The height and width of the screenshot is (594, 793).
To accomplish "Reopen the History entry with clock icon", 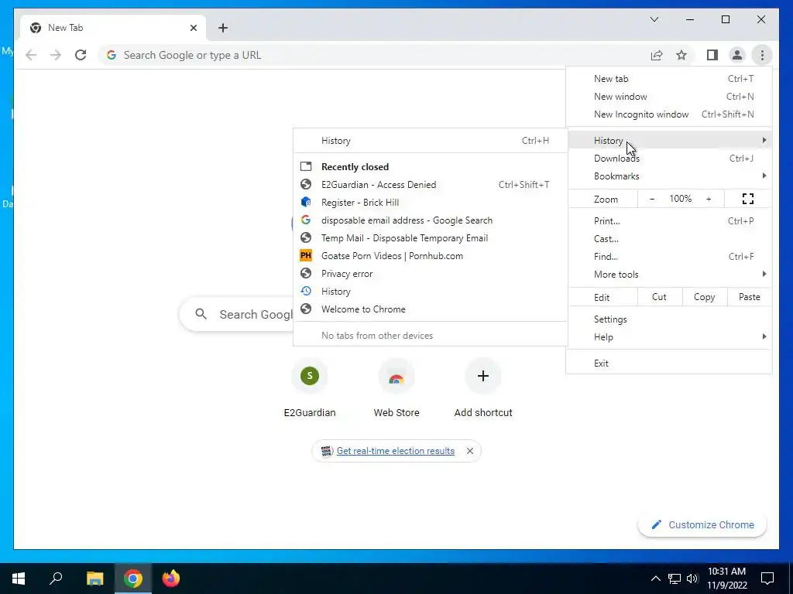I will pyautogui.click(x=431, y=292).
